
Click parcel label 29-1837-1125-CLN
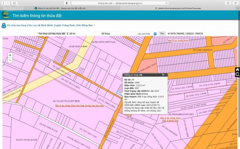[x=135, y=121]
